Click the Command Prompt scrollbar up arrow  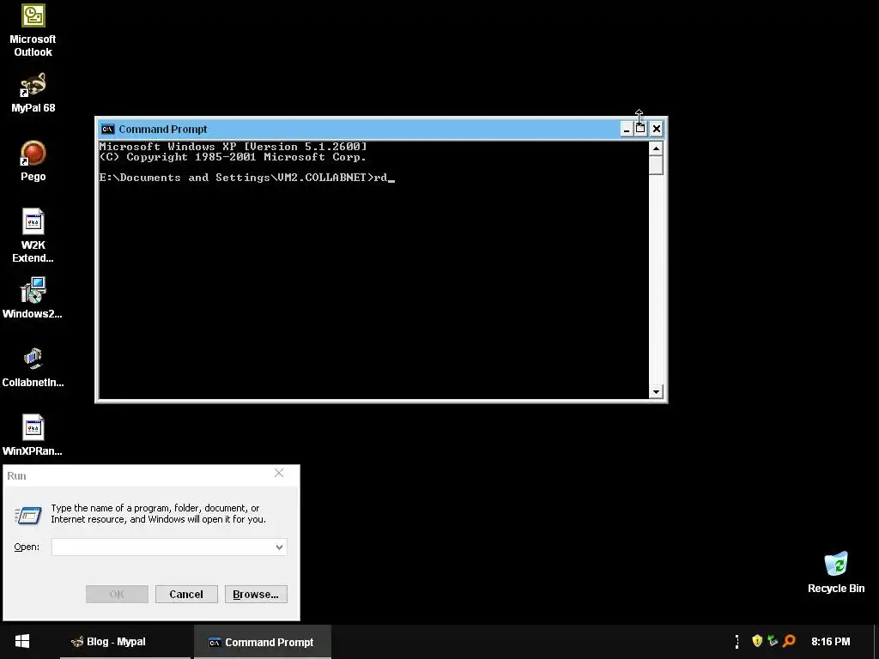pyautogui.click(x=656, y=148)
